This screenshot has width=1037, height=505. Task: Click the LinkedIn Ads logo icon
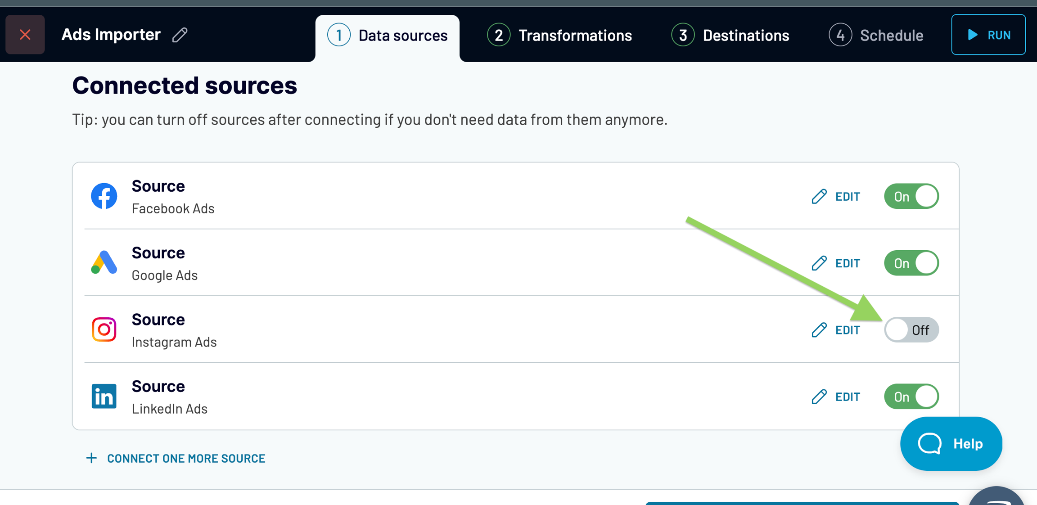click(x=104, y=396)
